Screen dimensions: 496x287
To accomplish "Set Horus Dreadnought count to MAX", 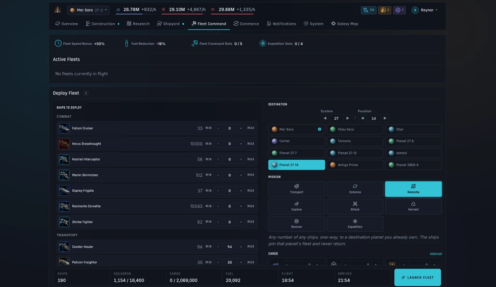I will [251, 144].
